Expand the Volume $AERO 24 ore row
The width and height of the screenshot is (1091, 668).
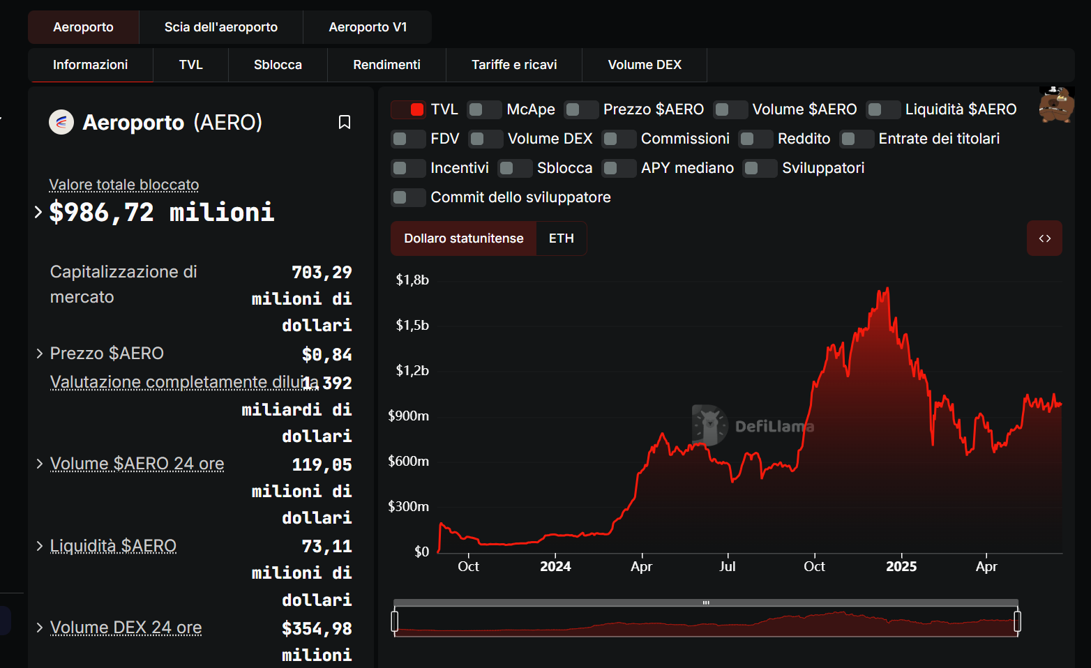coord(40,464)
